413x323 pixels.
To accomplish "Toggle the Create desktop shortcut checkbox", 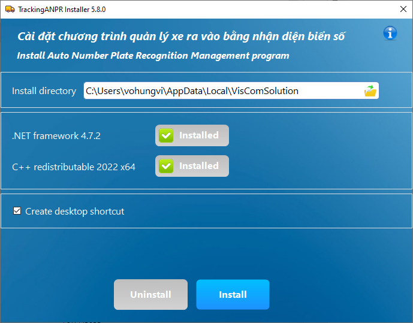I will (x=17, y=212).
